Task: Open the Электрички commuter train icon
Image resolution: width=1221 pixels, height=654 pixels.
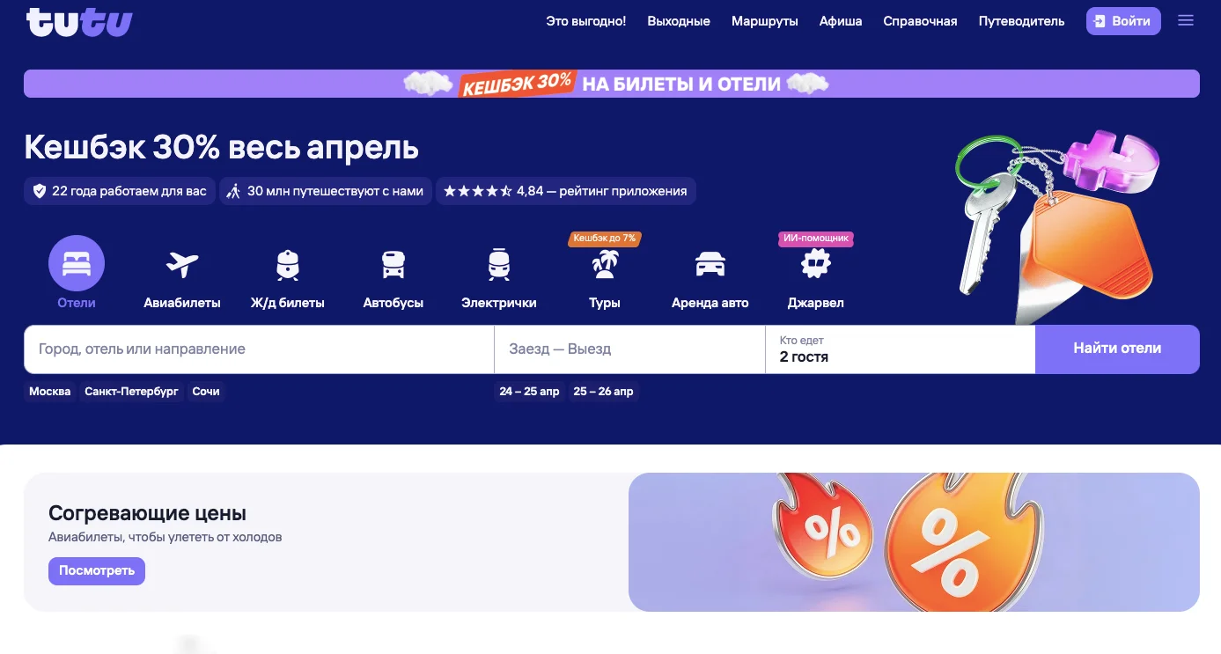Action: [x=499, y=264]
